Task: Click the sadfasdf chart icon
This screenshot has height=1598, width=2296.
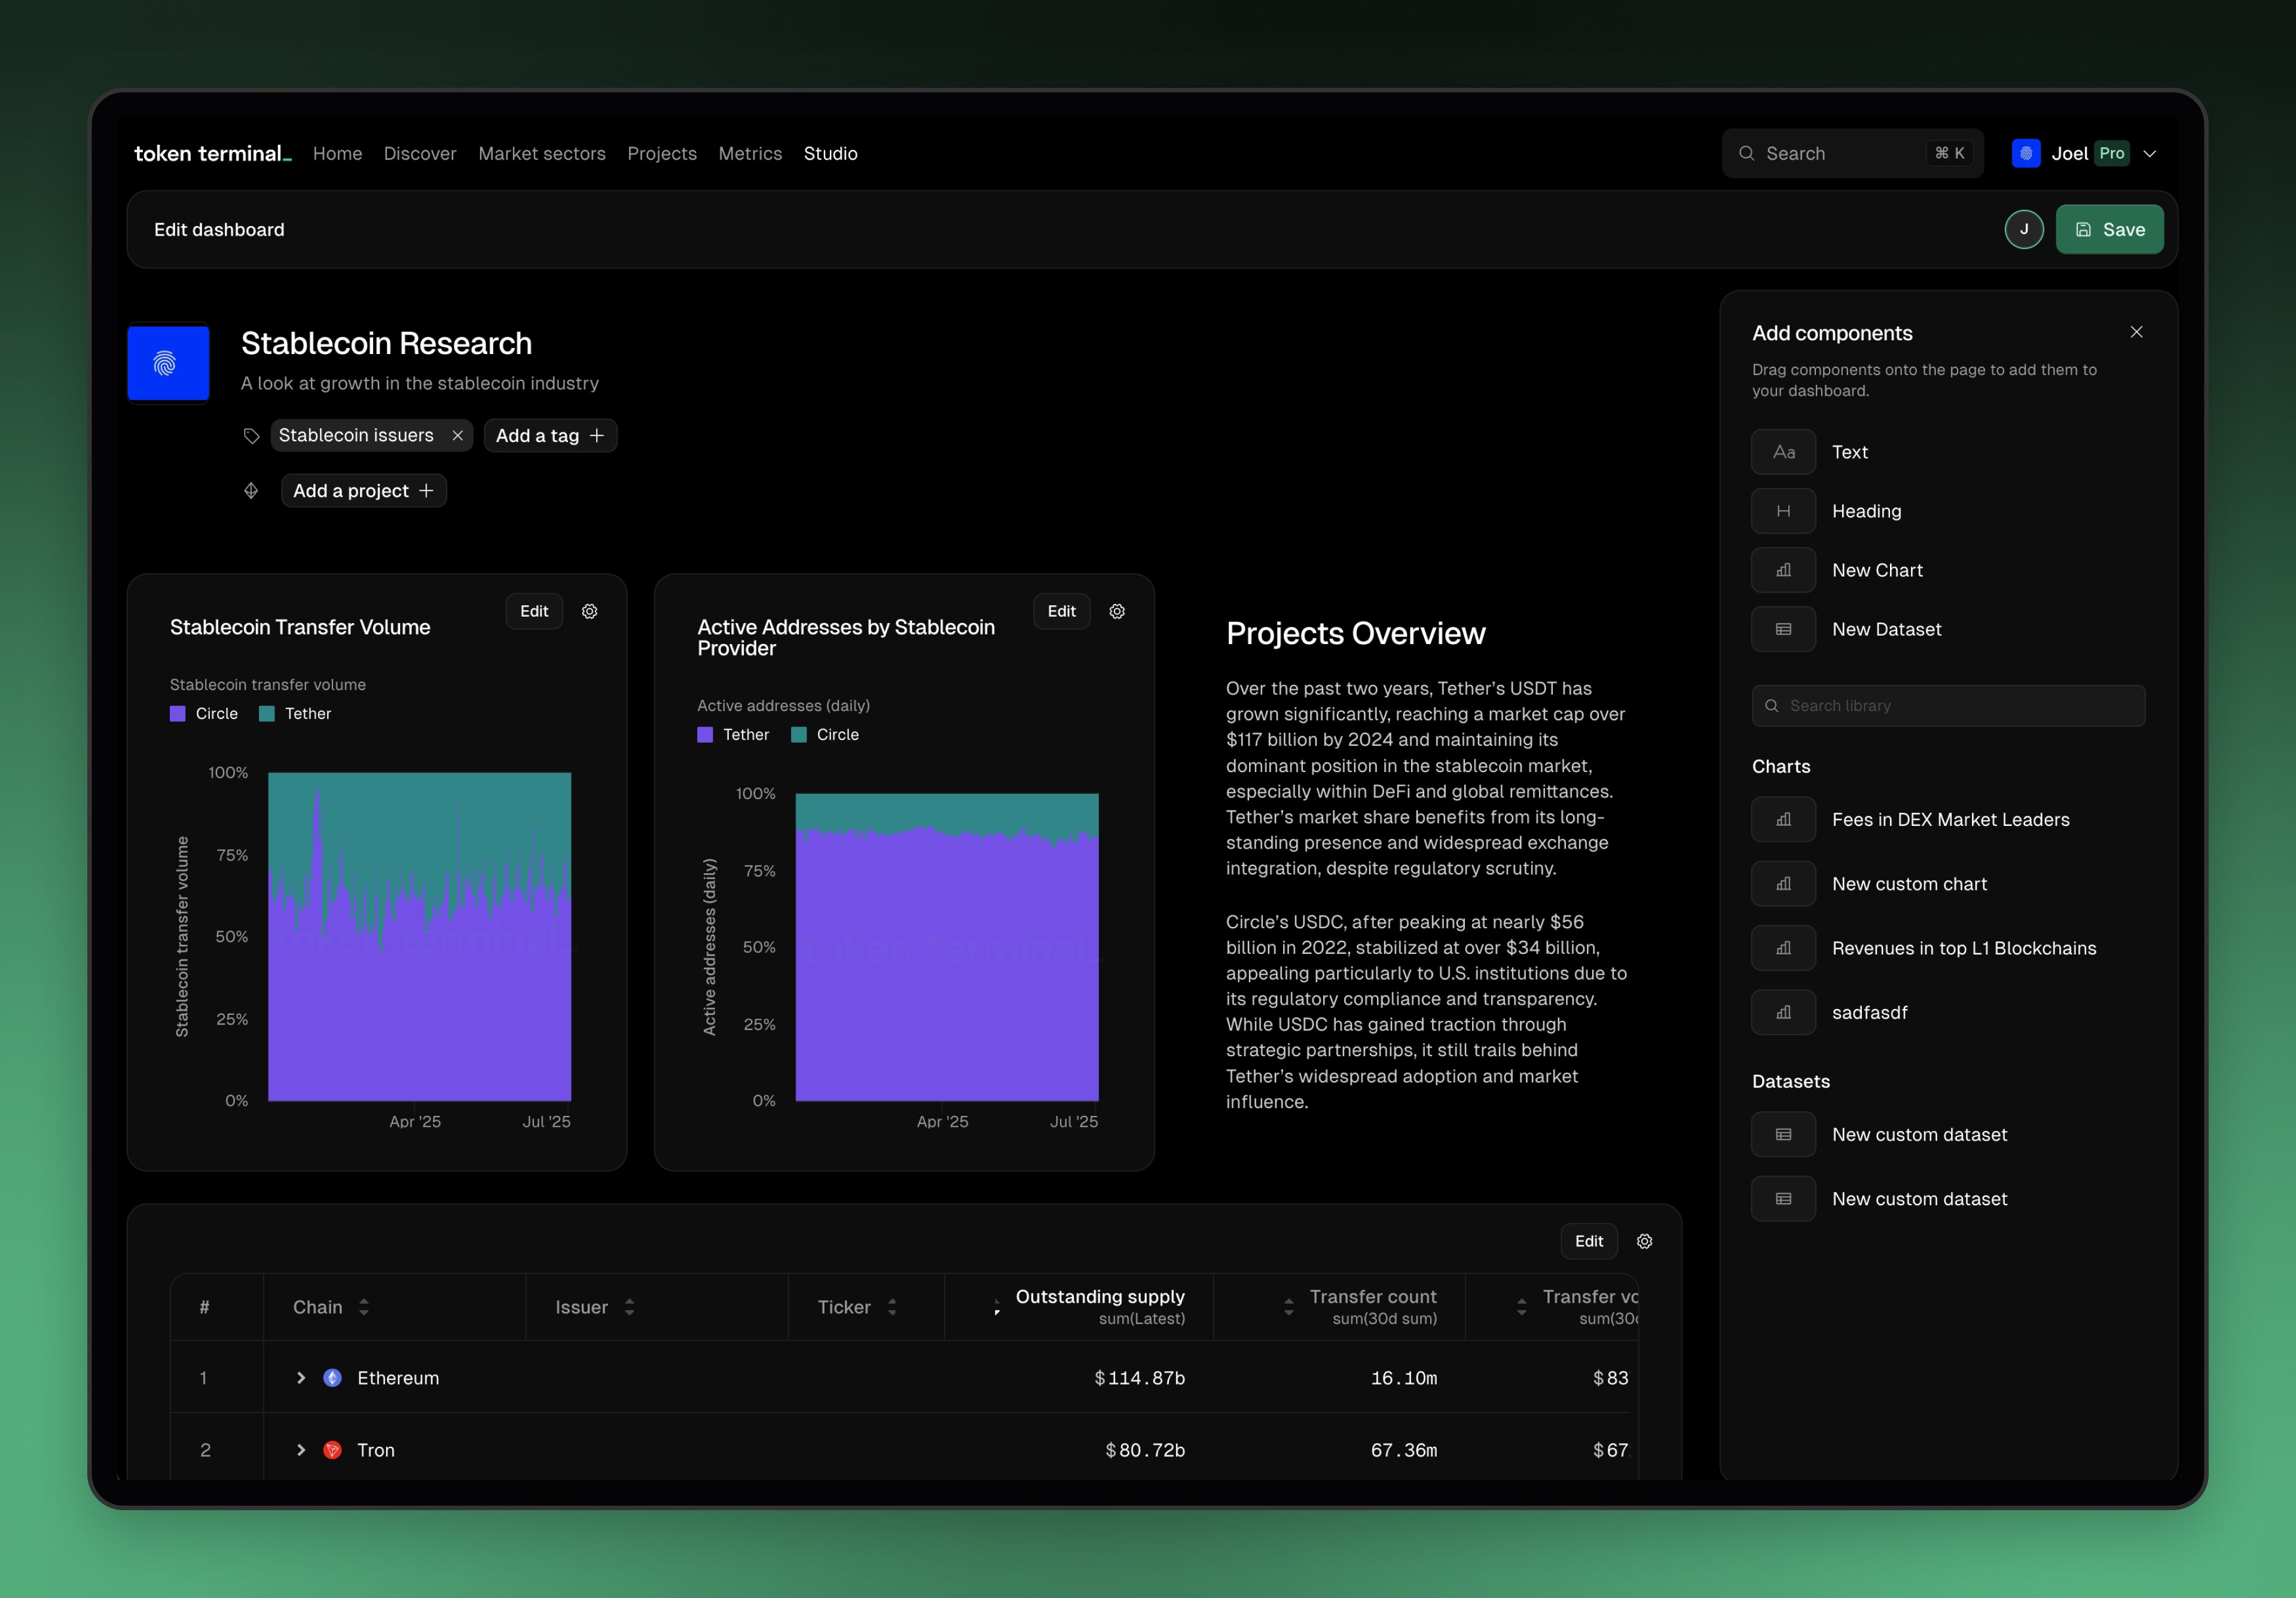Action: click(1783, 1012)
